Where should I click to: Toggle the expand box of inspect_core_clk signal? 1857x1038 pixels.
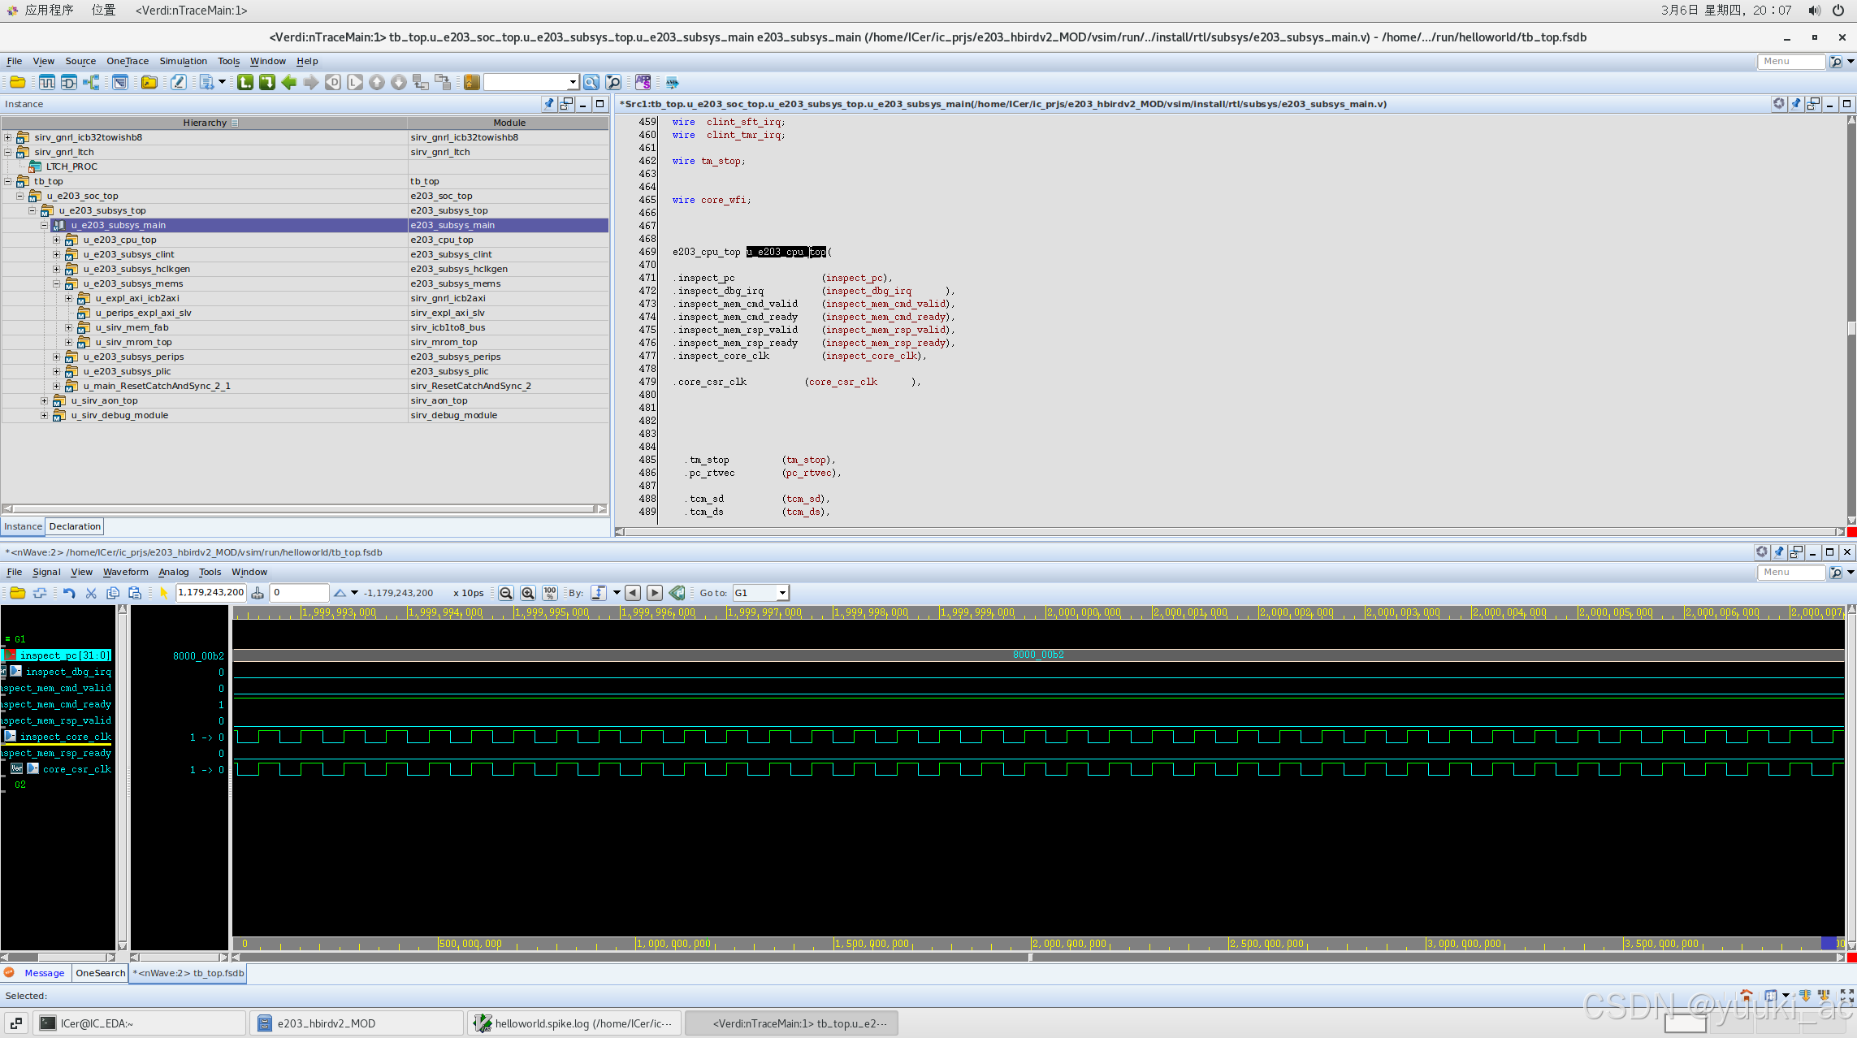tap(10, 737)
